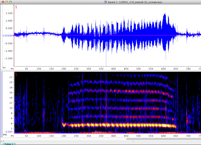Select the Table 1 tab
This screenshot has height=145, width=201.
coord(9,144)
